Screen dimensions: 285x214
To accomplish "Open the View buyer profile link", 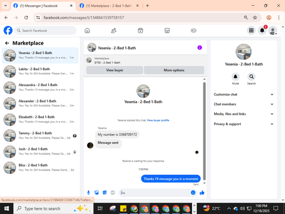I will 158,120.
